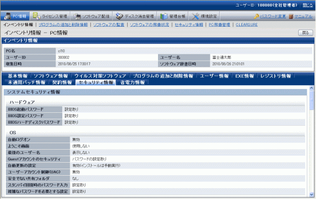
Task: Open 管理台帳 ledger book icon
Action: click(x=164, y=16)
